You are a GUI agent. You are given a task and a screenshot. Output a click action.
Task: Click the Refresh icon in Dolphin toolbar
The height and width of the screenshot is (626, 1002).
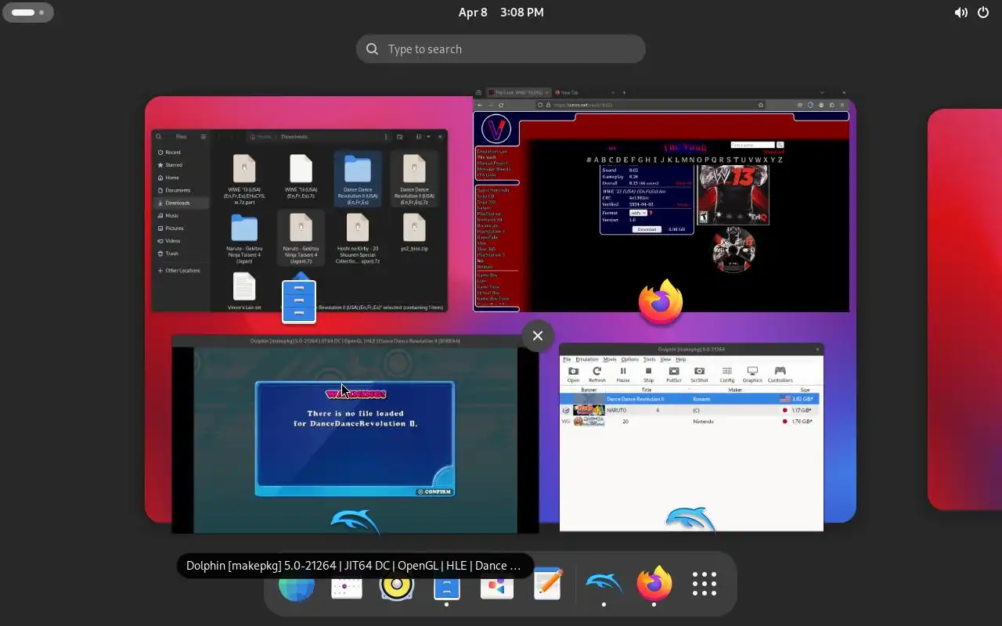[597, 374]
